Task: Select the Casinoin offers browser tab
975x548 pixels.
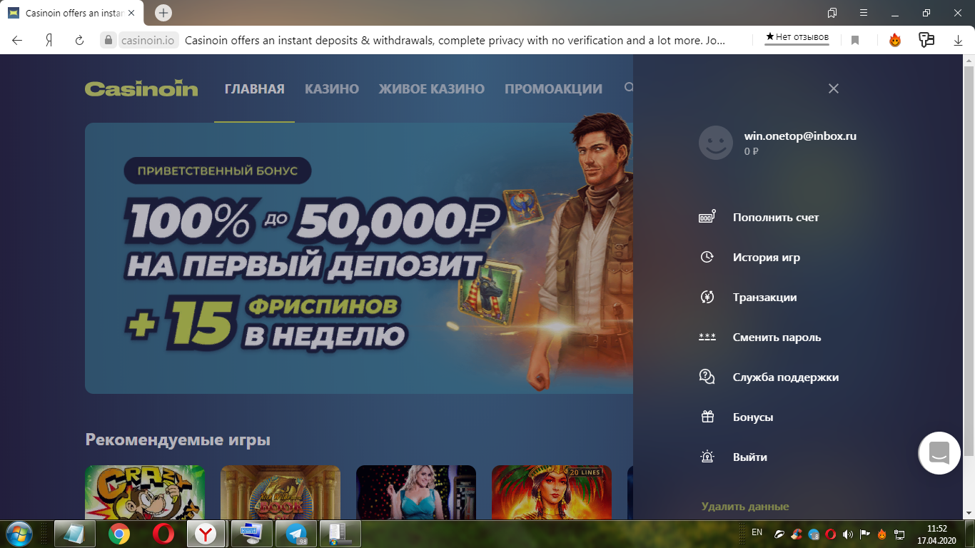Action: pos(70,13)
